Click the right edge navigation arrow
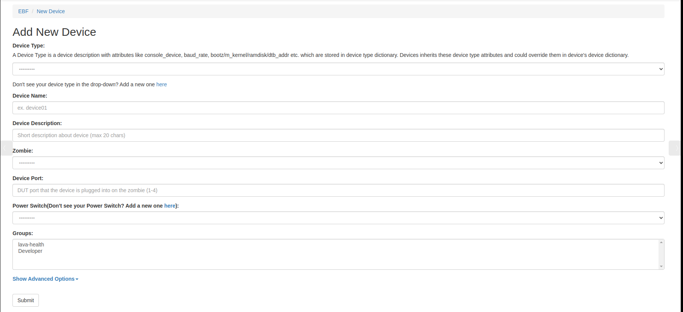Screen dimensions: 683x312 point(675,148)
